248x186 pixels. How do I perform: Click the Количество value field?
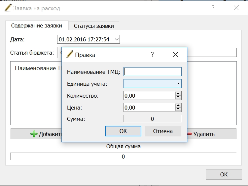(x=150, y=95)
